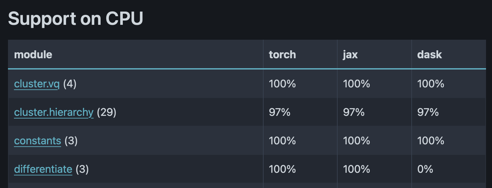Image resolution: width=492 pixels, height=188 pixels.
Task: Click the torch column header
Action: pos(283,55)
